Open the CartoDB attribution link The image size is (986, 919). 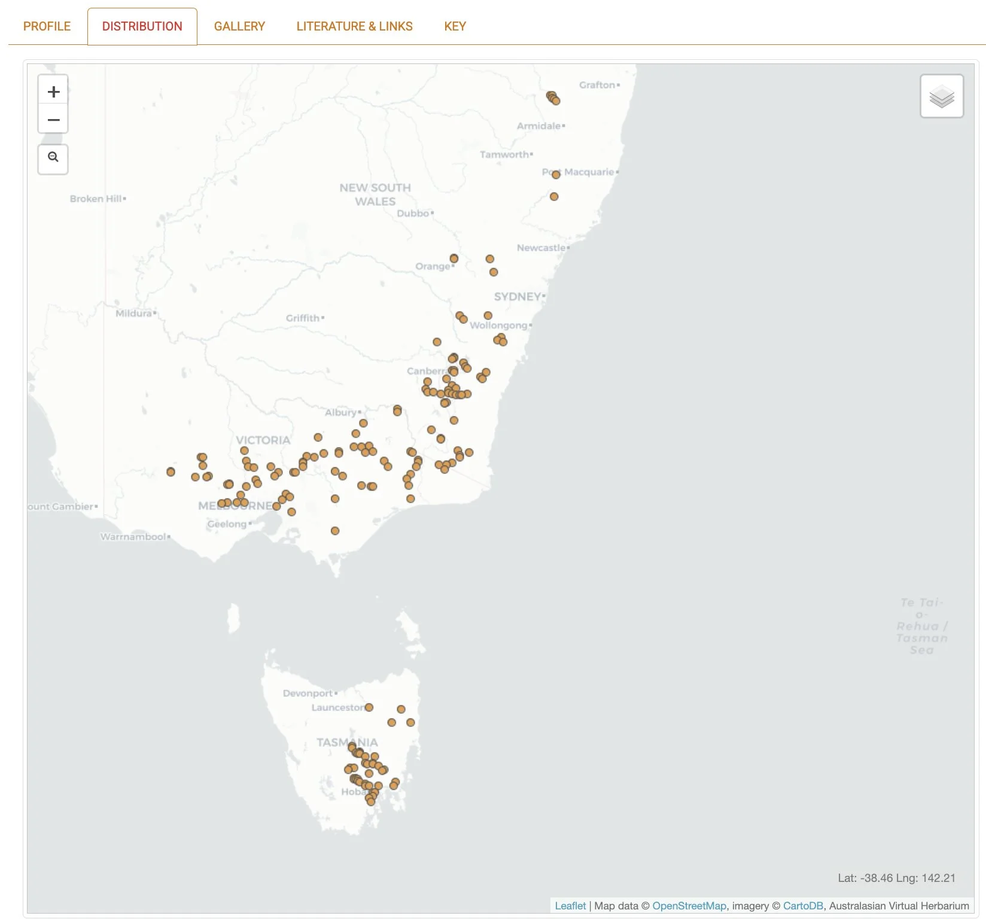tap(803, 906)
